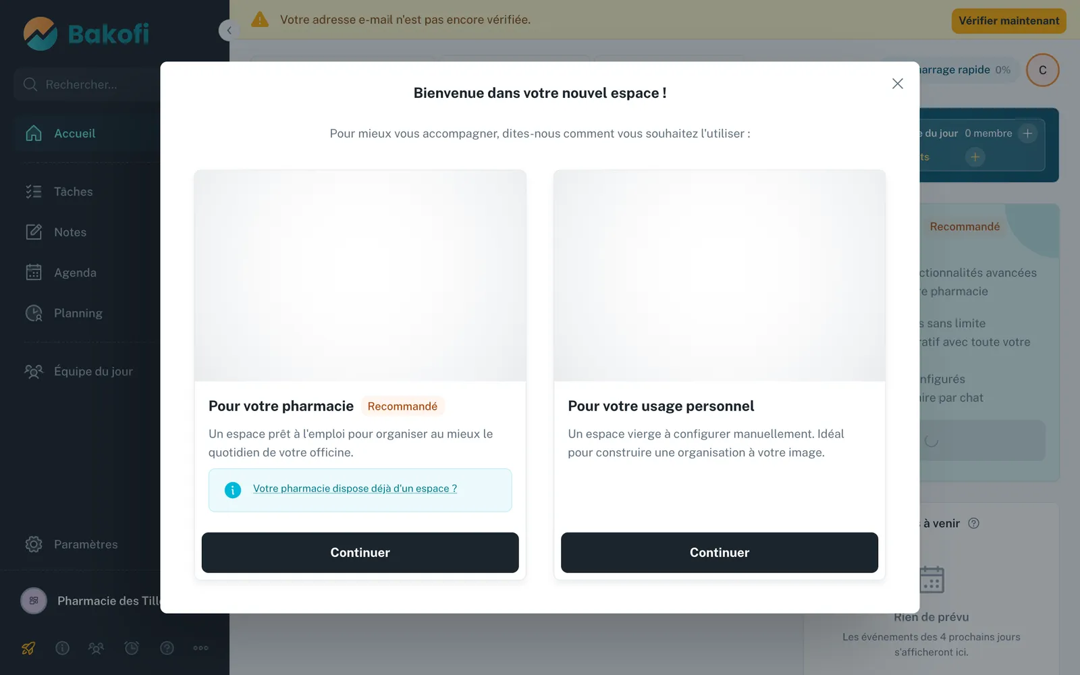Screen dimensions: 1080x675
Task: Click the Vérifier maintenant button
Action: tap(1008, 21)
